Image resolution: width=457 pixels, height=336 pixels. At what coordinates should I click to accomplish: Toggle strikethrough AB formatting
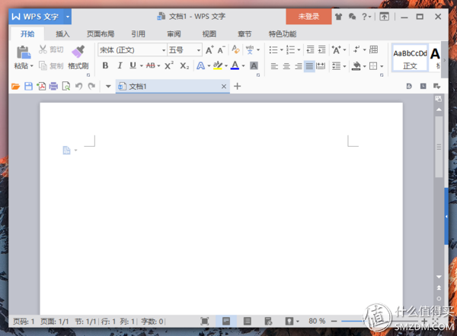pyautogui.click(x=150, y=65)
